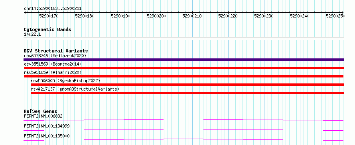Click ruler coordinate 52900180

coord(85,16)
